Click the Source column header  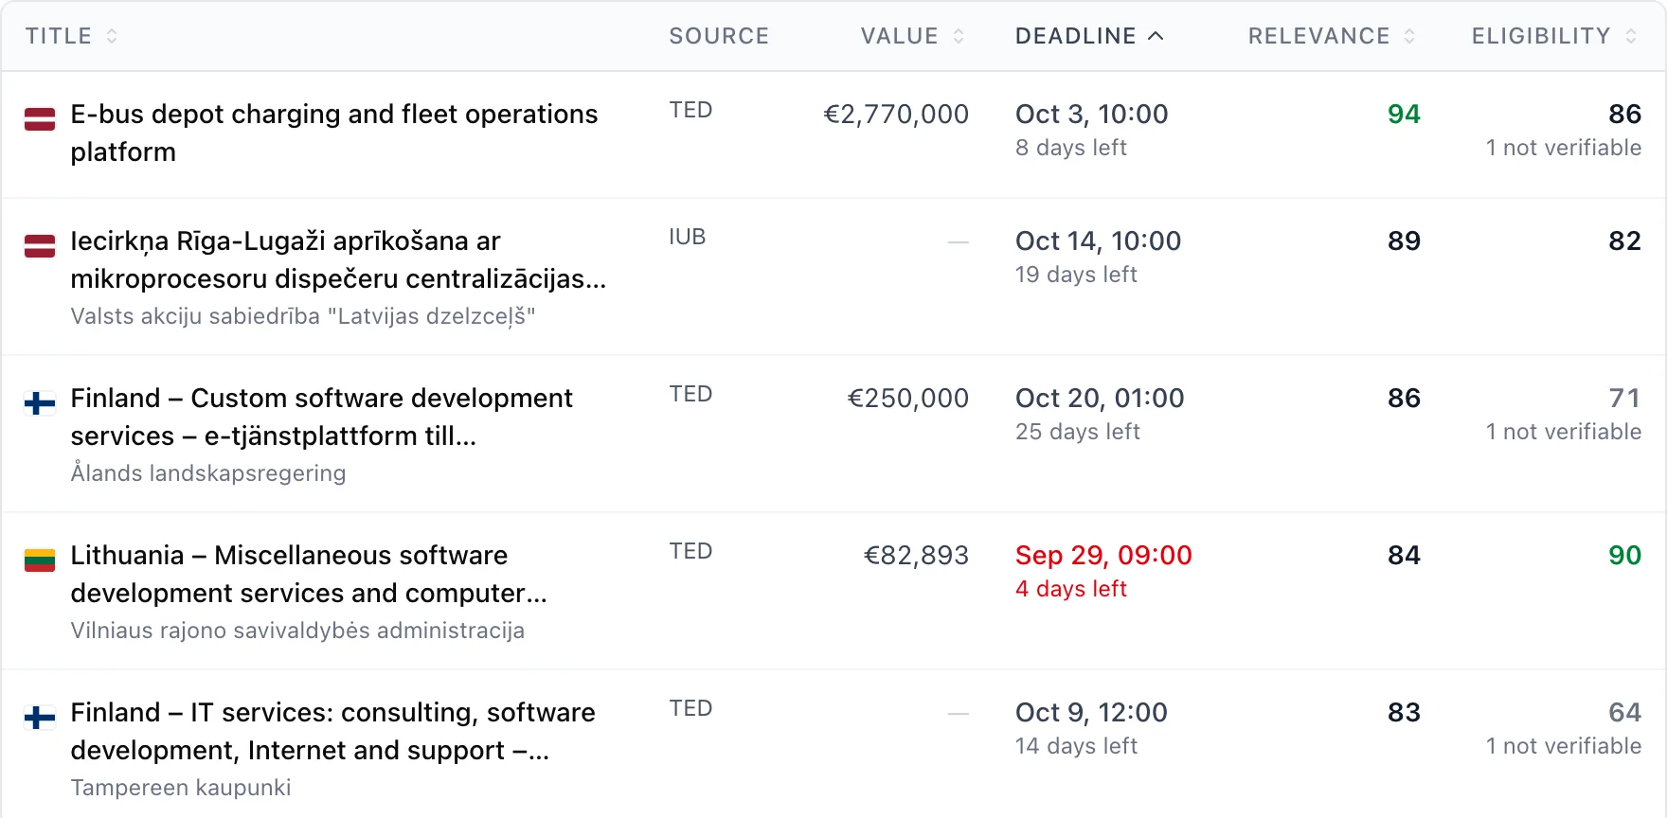719,36
